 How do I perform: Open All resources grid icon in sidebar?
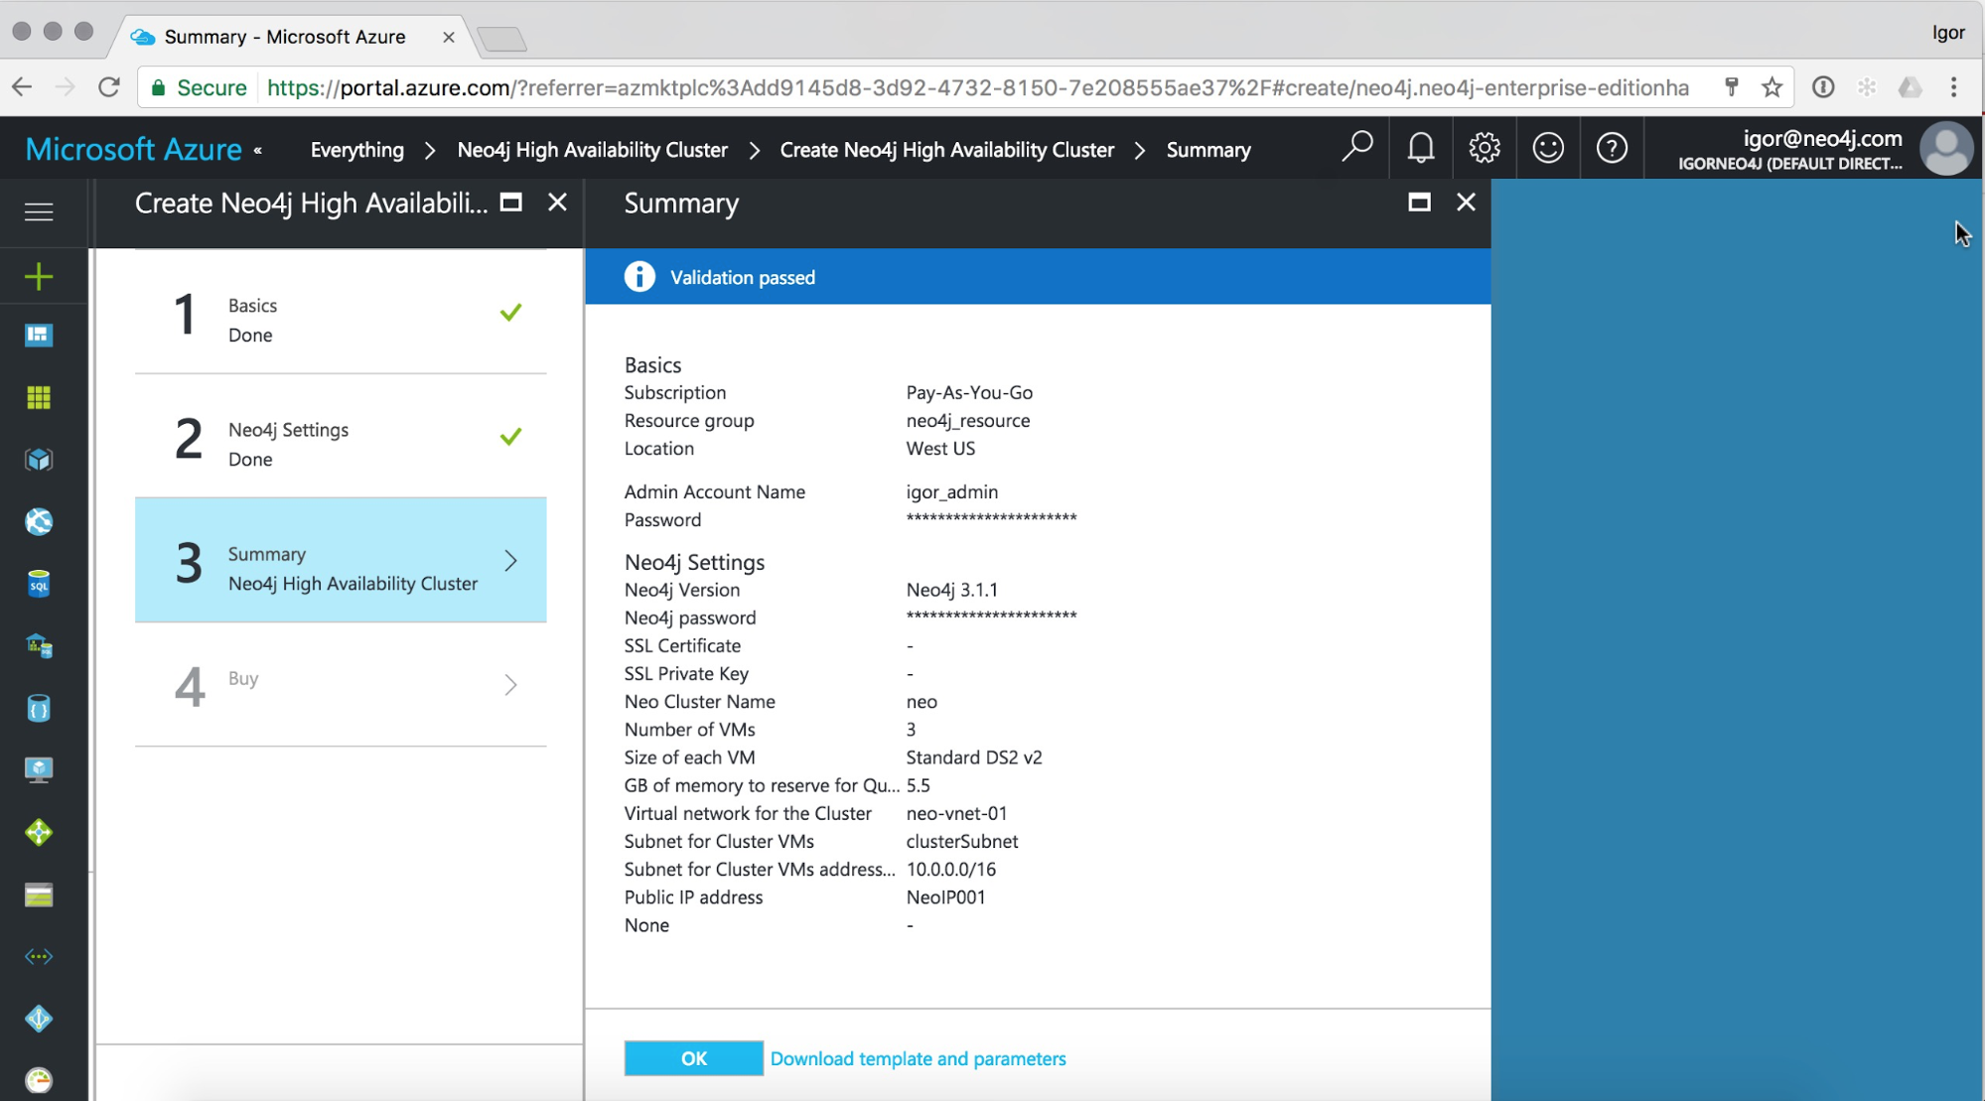click(39, 397)
